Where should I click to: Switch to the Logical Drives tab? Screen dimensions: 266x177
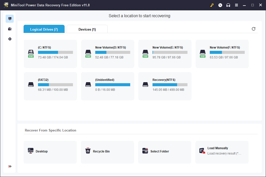tap(44, 29)
